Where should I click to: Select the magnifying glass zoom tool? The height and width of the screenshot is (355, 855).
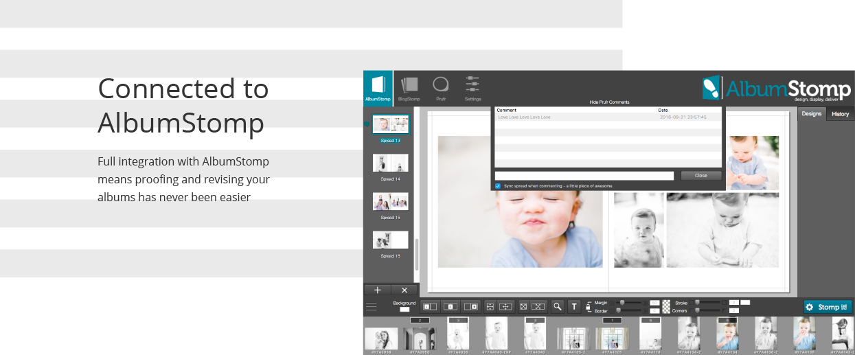[558, 306]
